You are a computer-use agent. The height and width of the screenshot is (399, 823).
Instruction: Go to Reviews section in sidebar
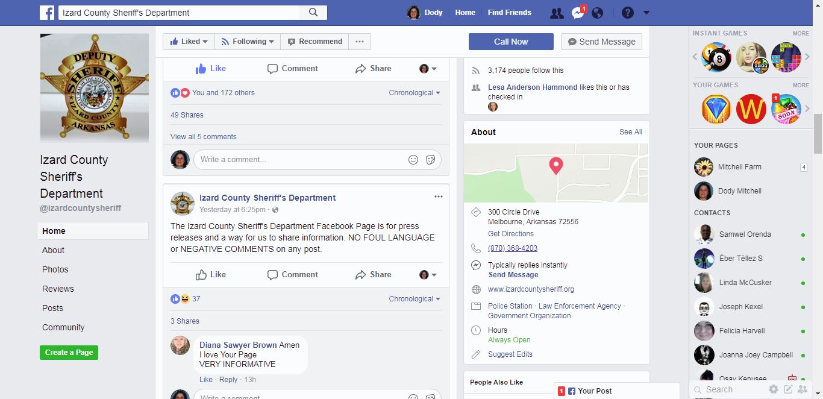tap(58, 289)
